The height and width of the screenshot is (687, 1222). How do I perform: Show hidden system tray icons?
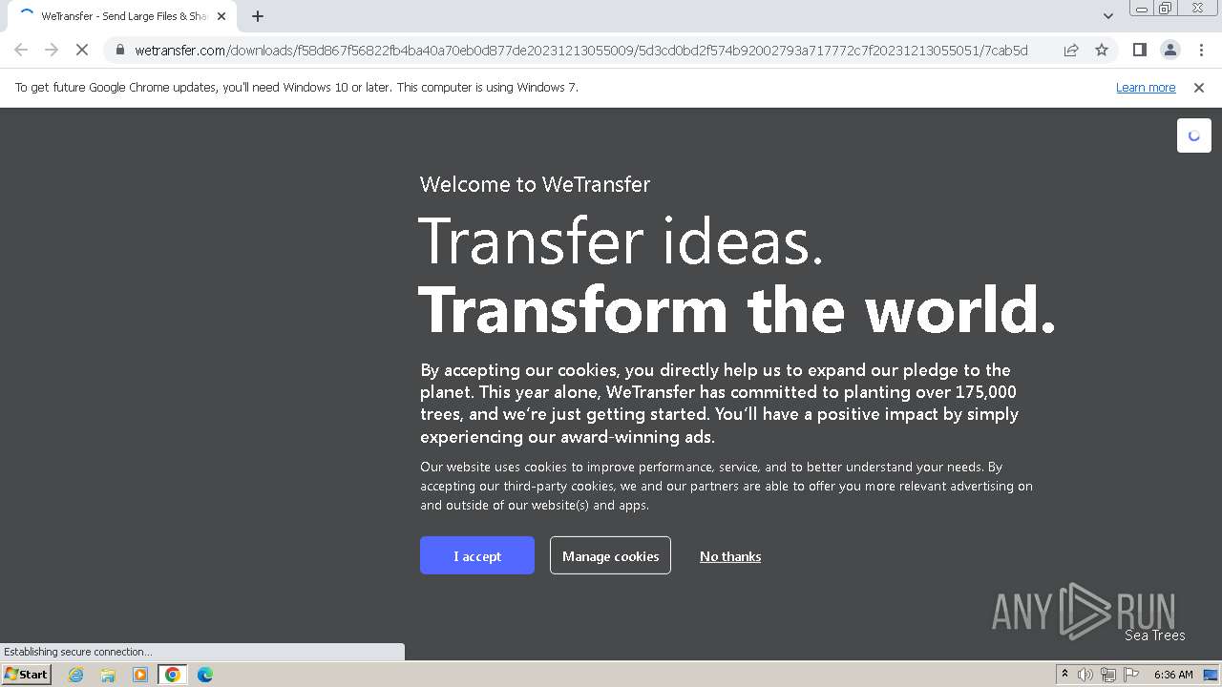1064,675
